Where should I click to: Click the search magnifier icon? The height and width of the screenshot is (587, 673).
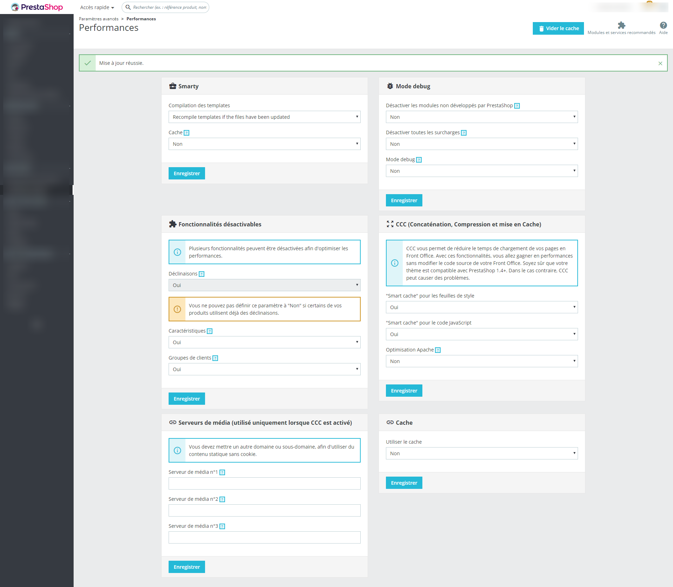[128, 7]
